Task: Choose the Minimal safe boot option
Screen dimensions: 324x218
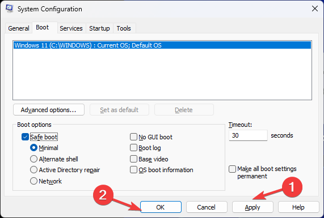Action: click(x=33, y=148)
